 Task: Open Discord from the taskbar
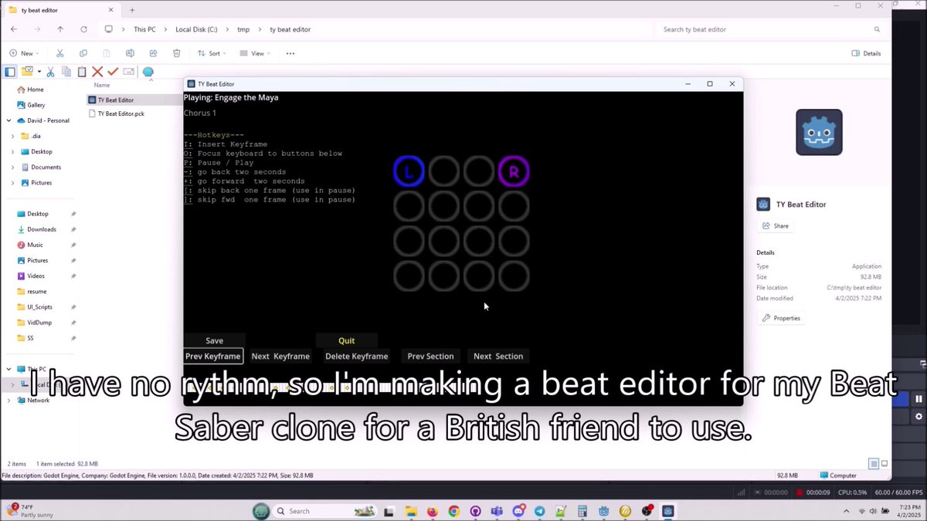pos(518,511)
